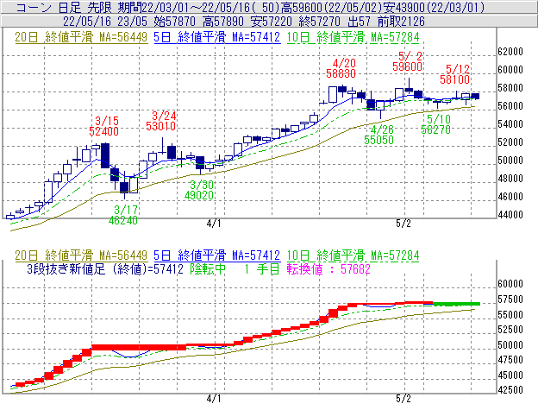This screenshot has width=538, height=410.
Task: Select the 3/24 peak label 53010
Action: pos(161,126)
